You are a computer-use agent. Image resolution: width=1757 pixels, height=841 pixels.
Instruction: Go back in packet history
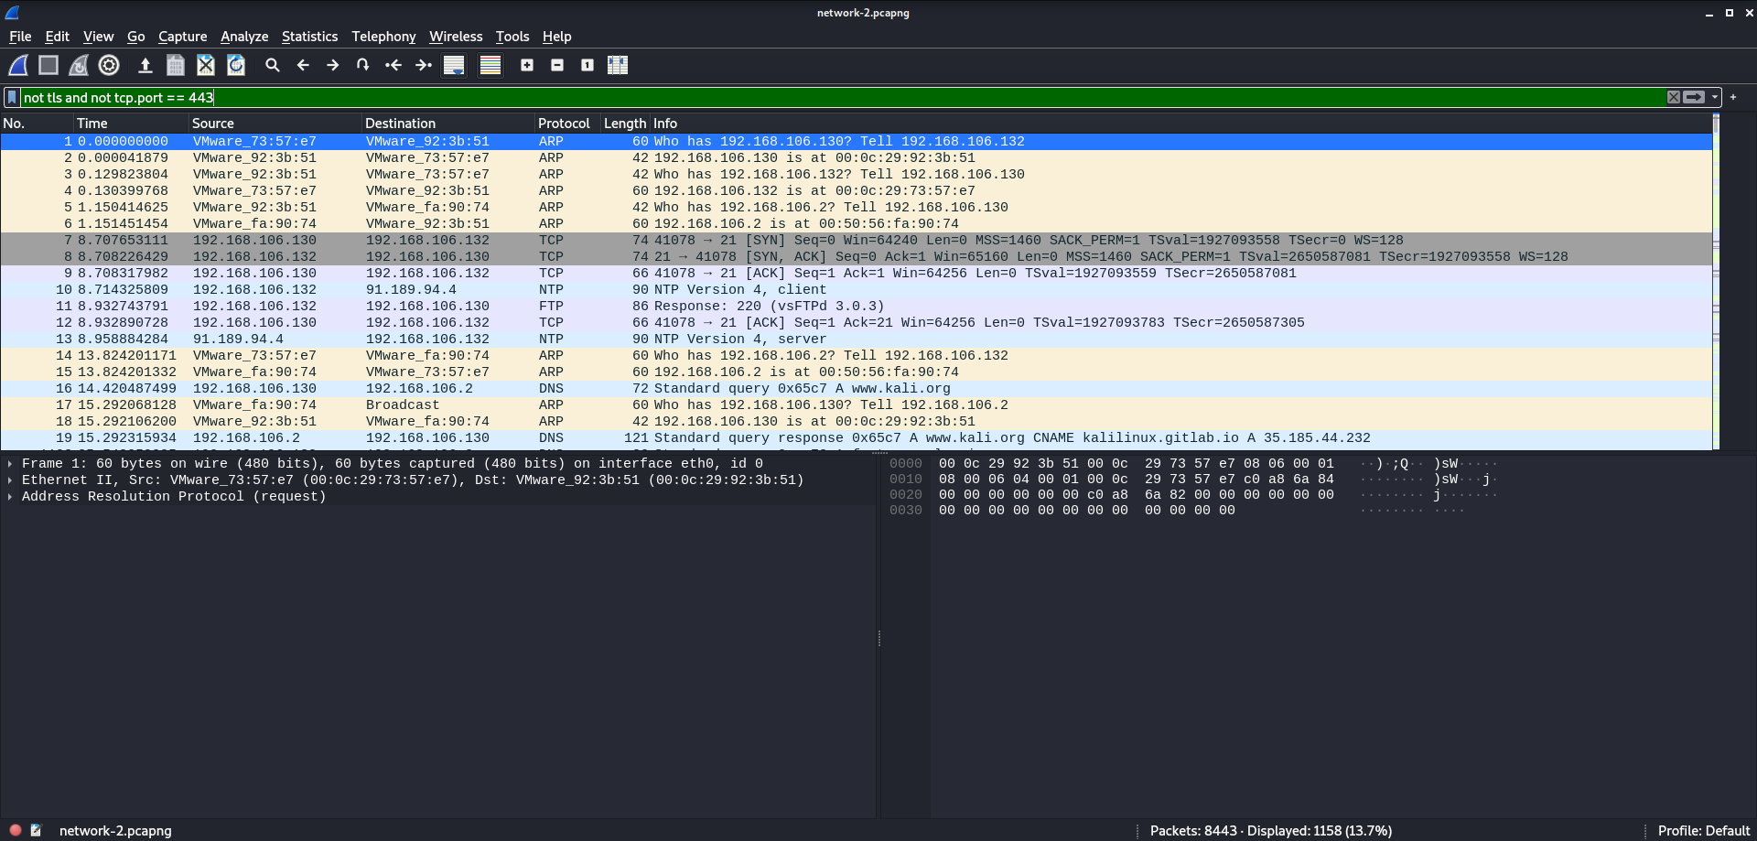303,65
